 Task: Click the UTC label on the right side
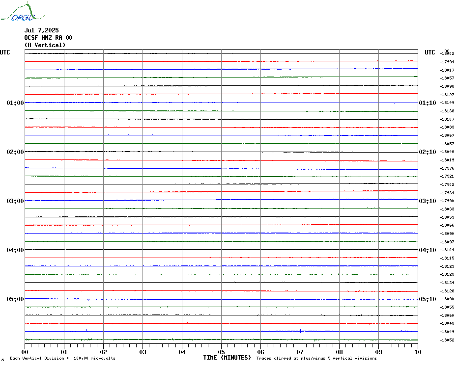(x=429, y=52)
